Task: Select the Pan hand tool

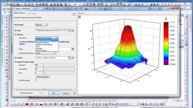Action: coord(7,63)
